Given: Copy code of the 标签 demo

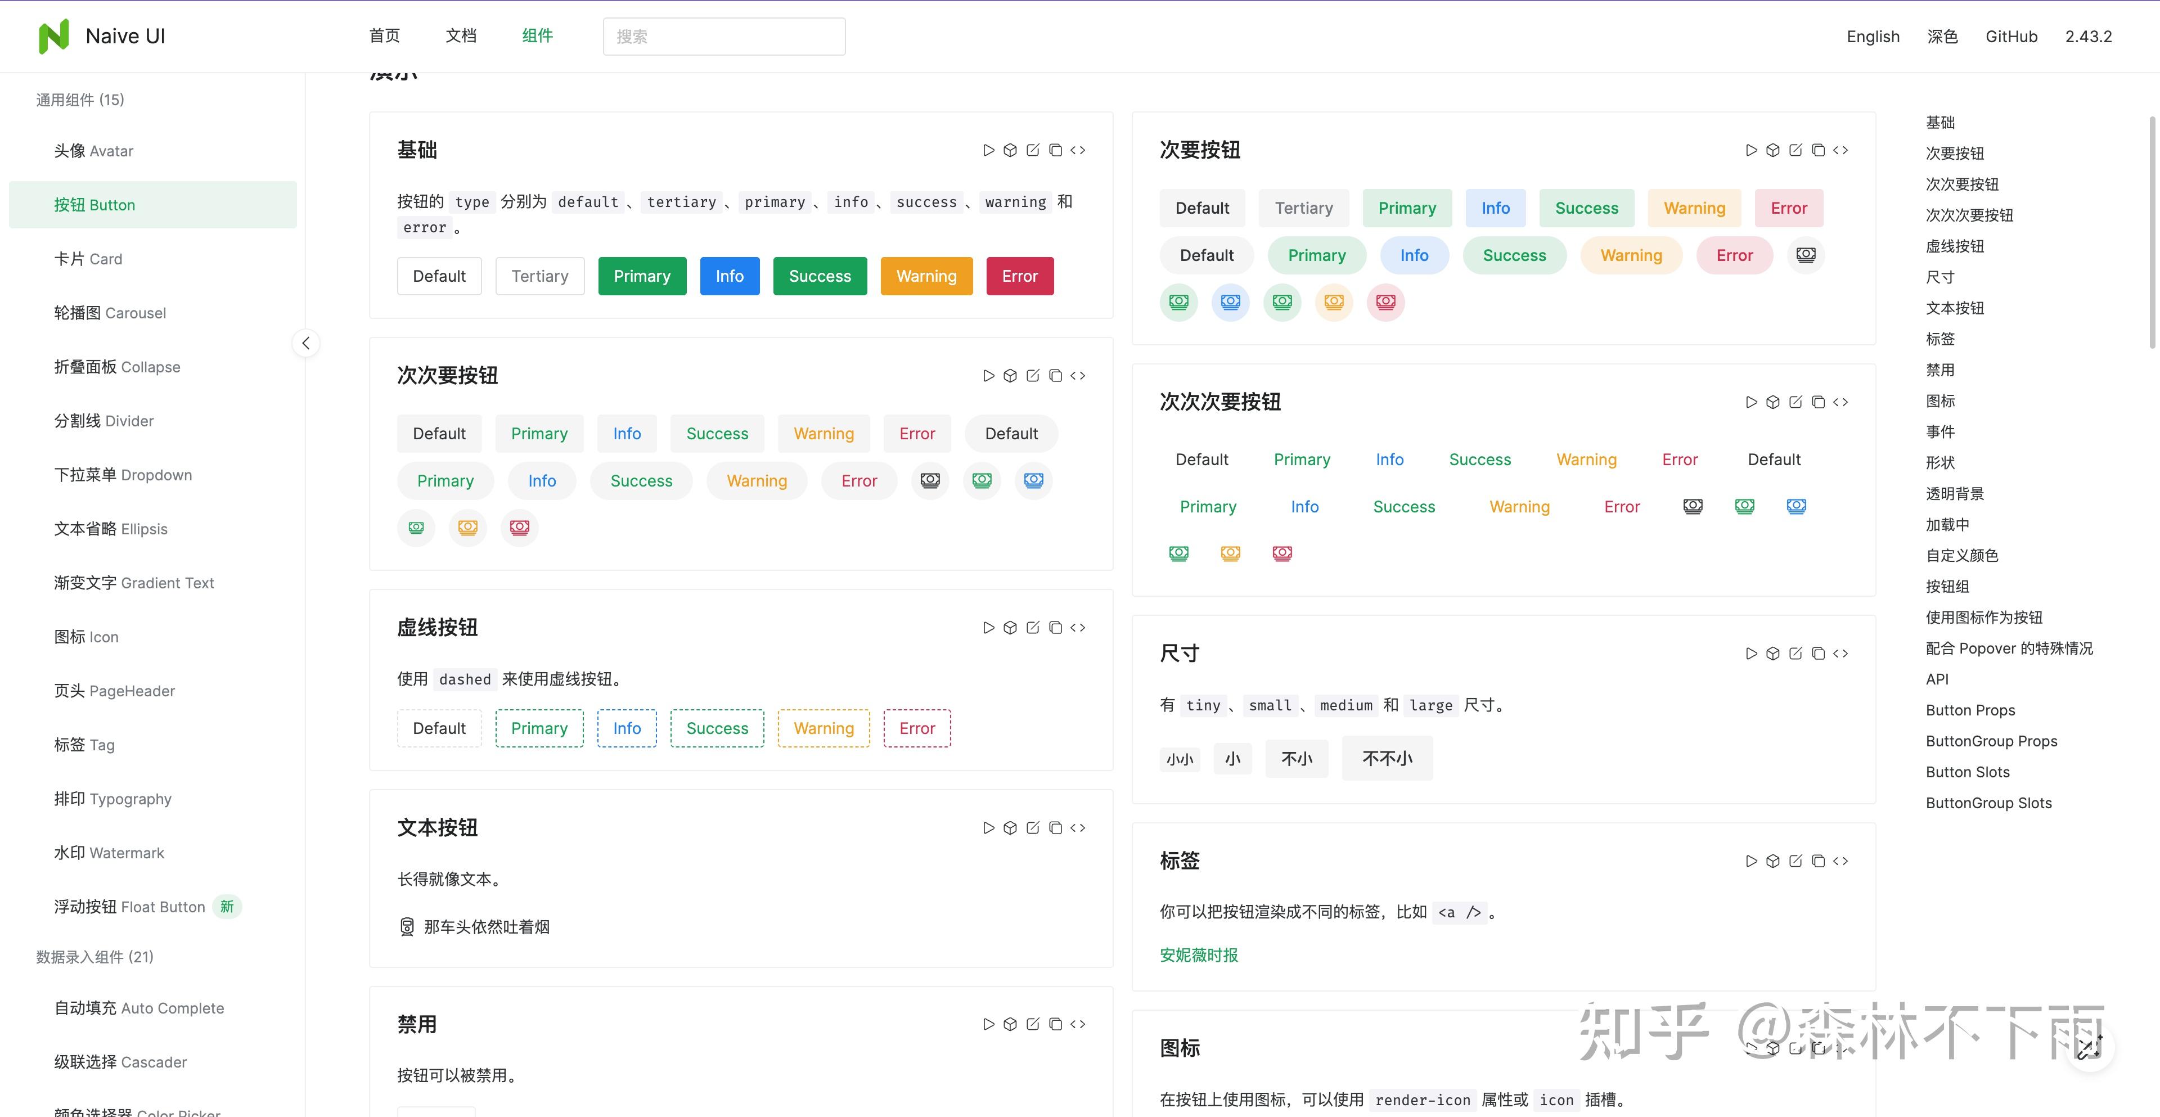Looking at the screenshot, I should pyautogui.click(x=1818, y=861).
